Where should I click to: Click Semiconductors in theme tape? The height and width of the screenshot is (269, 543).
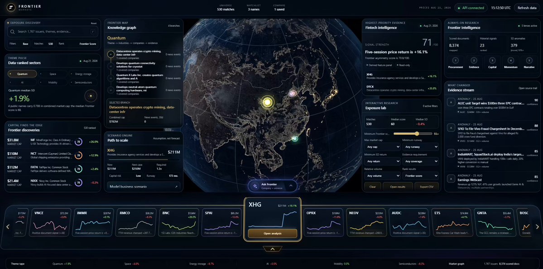tap(411, 264)
